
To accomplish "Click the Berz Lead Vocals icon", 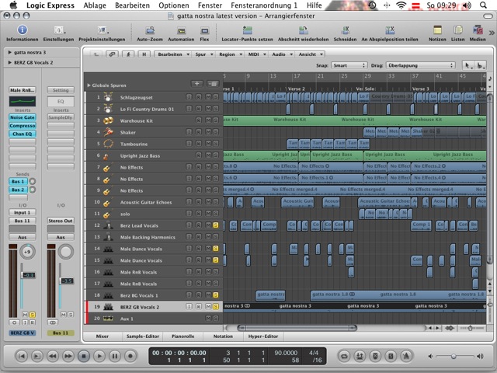I will (x=108, y=225).
